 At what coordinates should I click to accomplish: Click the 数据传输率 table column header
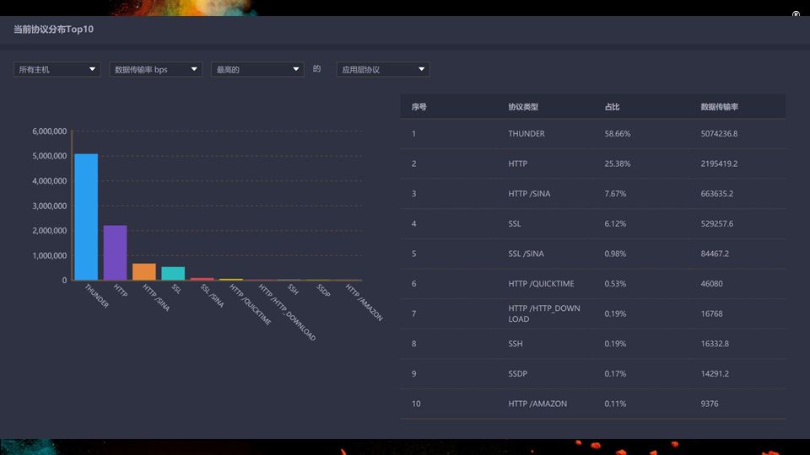coord(720,107)
